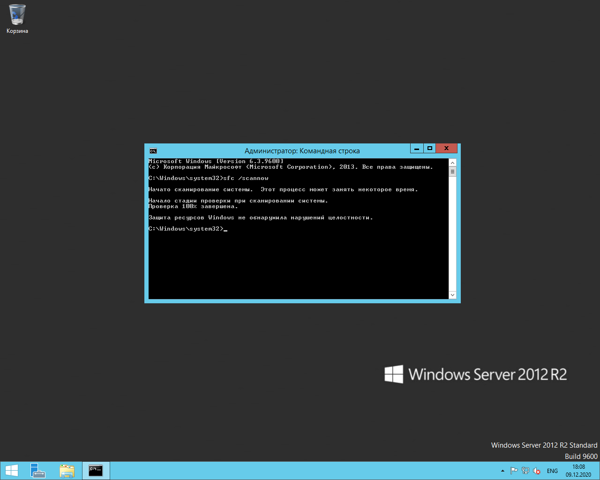The image size is (600, 480).
Task: Show hidden tray icons arrow
Action: coord(502,471)
